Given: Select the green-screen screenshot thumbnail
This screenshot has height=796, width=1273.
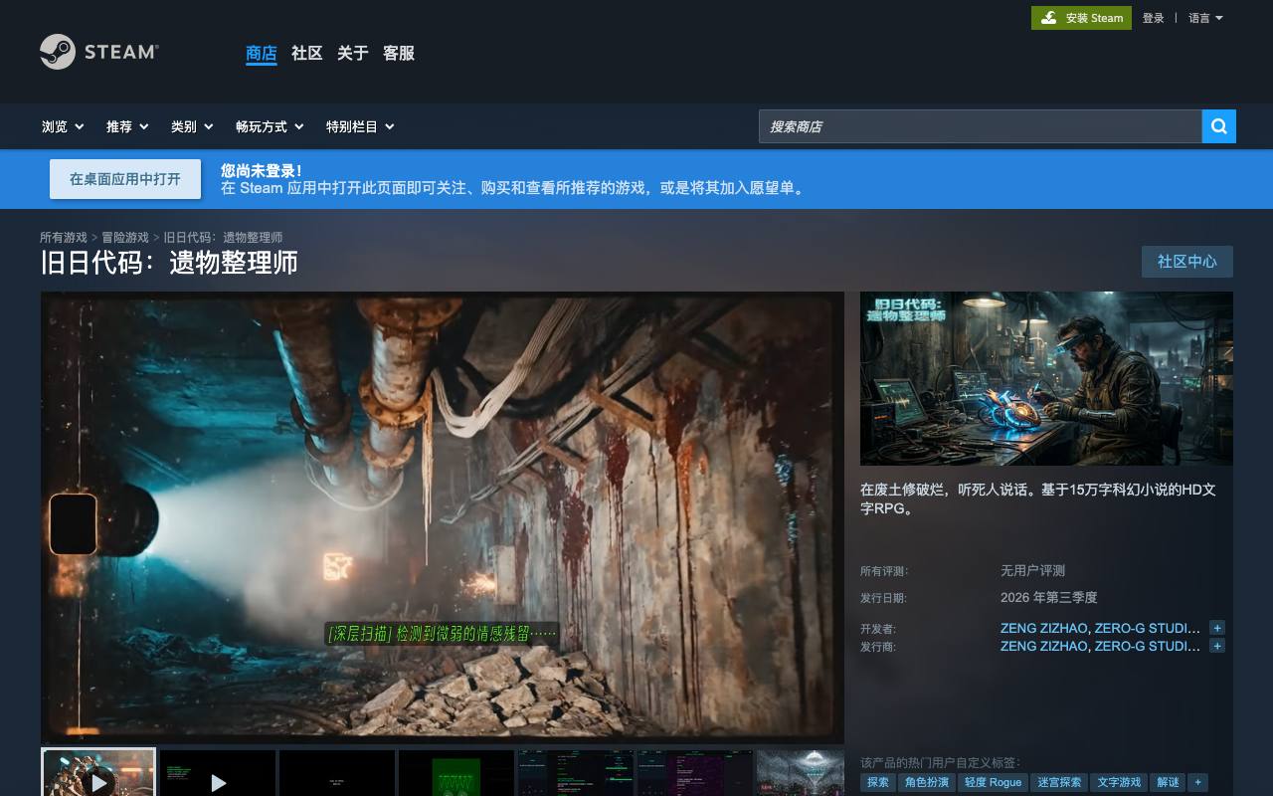Looking at the screenshot, I should pyautogui.click(x=456, y=773).
